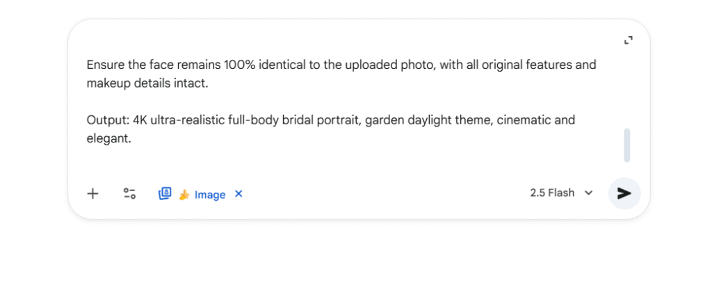This screenshot has width=712, height=285.
Task: Click the prompt scrollbar thumb
Action: tap(627, 145)
